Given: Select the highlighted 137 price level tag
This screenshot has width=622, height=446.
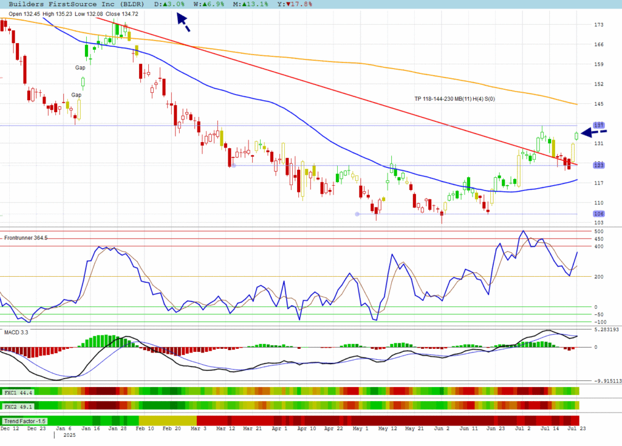Looking at the screenshot, I should (x=598, y=125).
